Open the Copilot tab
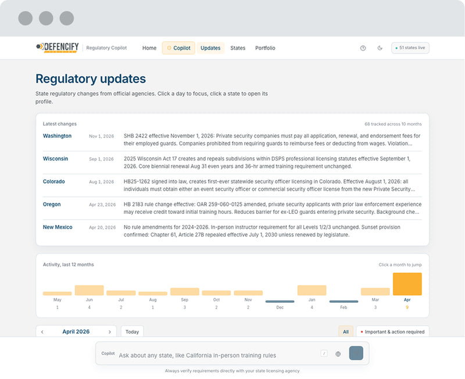 pos(178,48)
